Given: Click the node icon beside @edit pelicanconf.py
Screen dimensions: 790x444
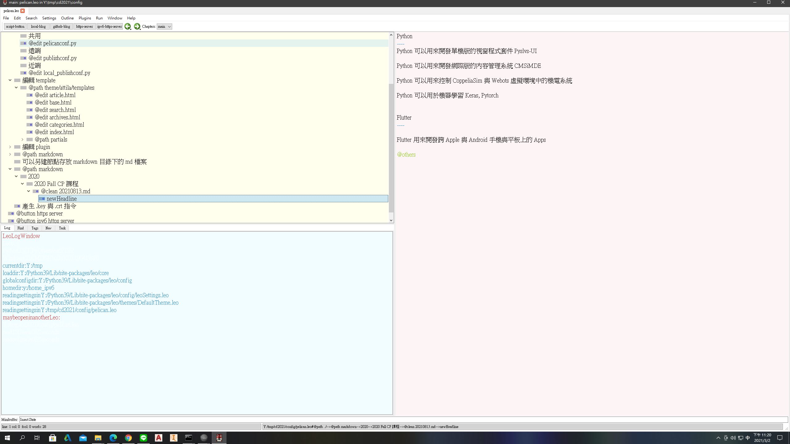Looking at the screenshot, I should [x=24, y=43].
